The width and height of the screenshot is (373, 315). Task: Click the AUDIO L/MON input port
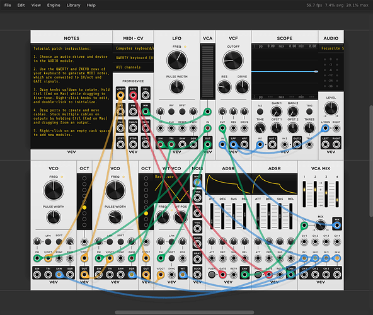325,128
